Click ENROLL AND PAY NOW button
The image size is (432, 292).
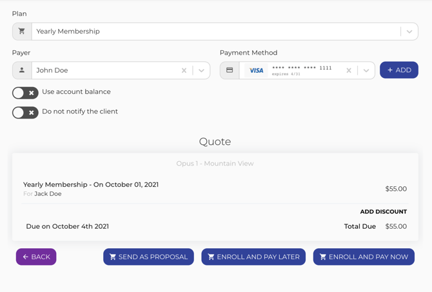364,257
